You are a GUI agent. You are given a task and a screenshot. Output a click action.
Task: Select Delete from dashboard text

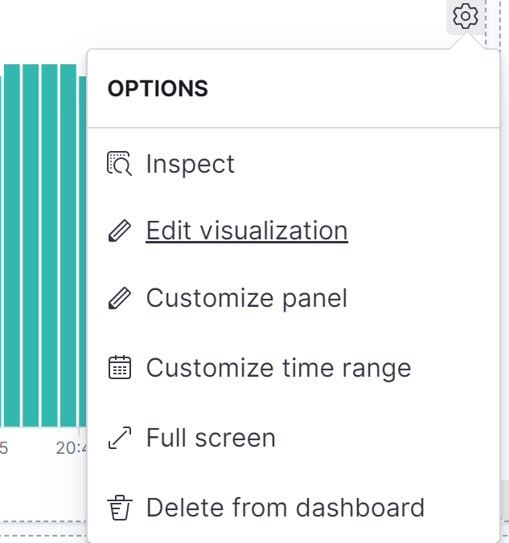pyautogui.click(x=285, y=508)
